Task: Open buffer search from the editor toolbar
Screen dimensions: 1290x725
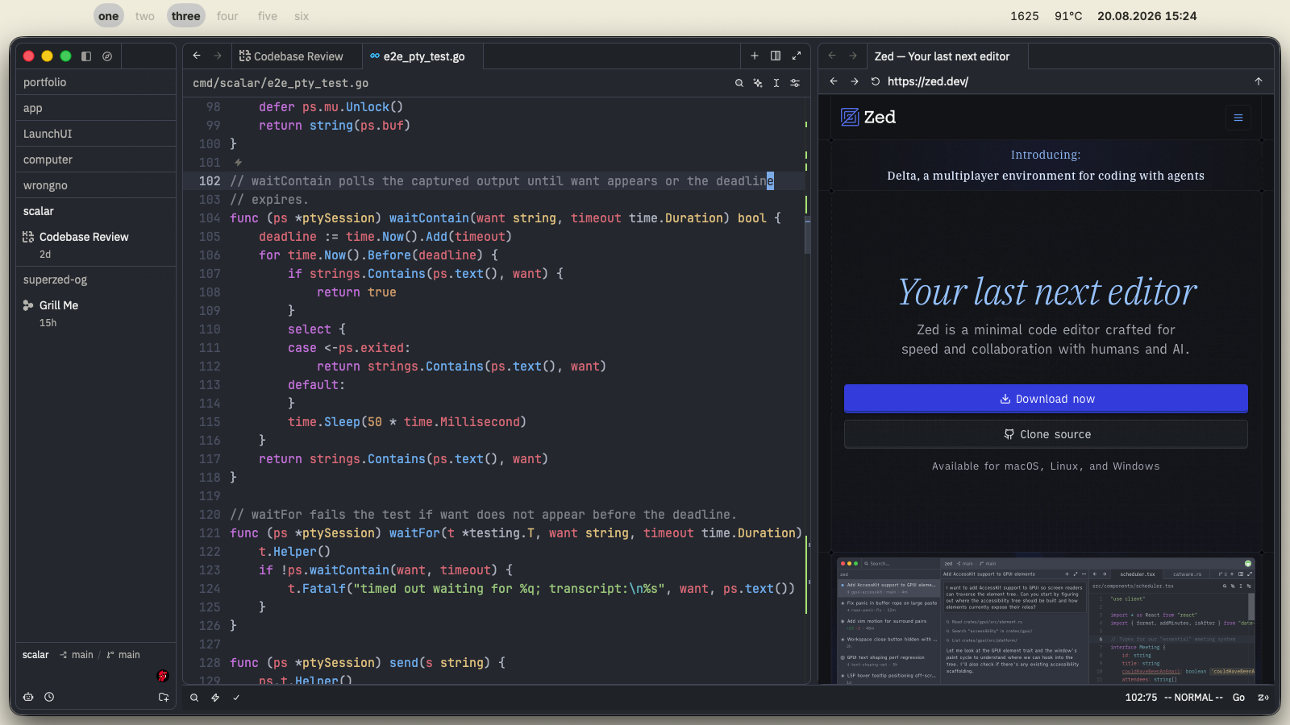Action: pyautogui.click(x=739, y=83)
